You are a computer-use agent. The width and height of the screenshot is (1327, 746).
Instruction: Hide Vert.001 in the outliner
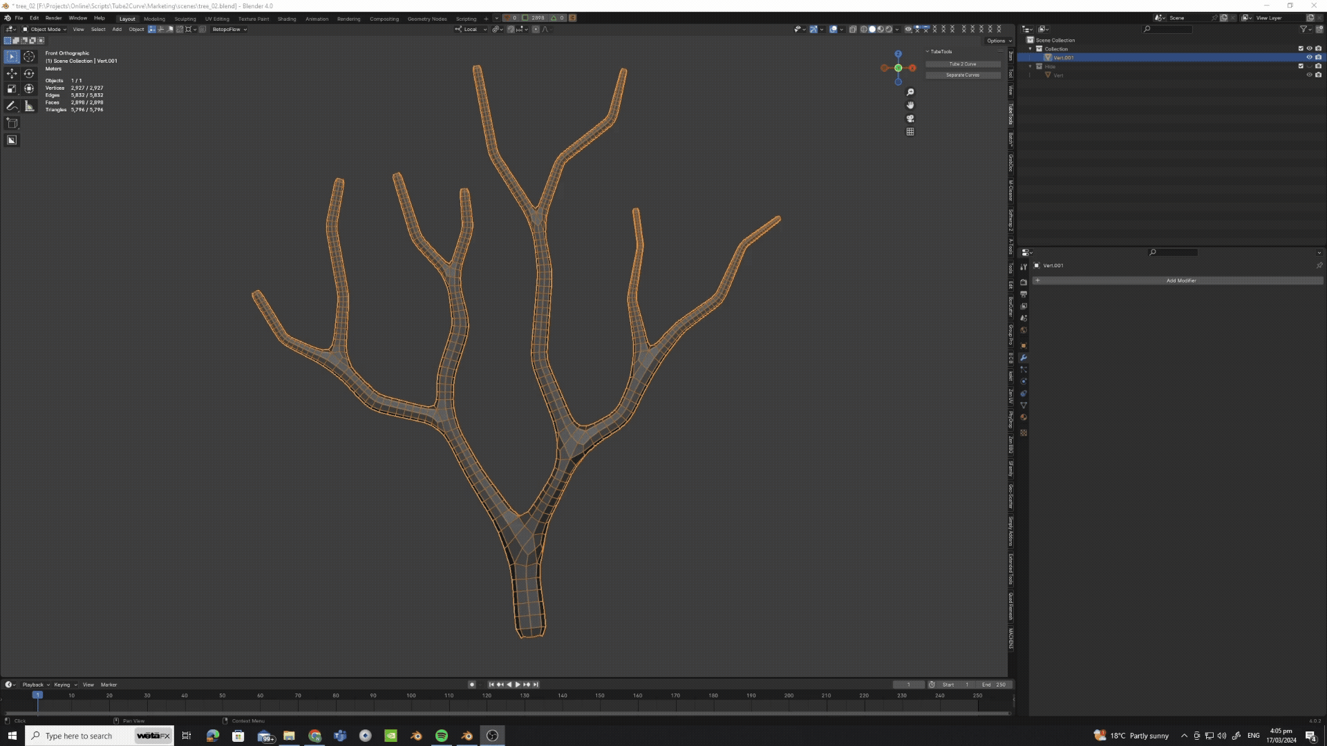click(x=1309, y=57)
